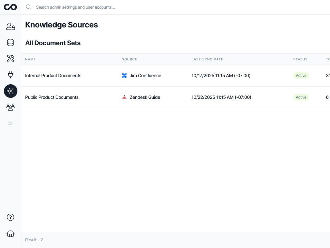Open the Public Product Documents document set
The image size is (330, 248).
[x=52, y=97]
